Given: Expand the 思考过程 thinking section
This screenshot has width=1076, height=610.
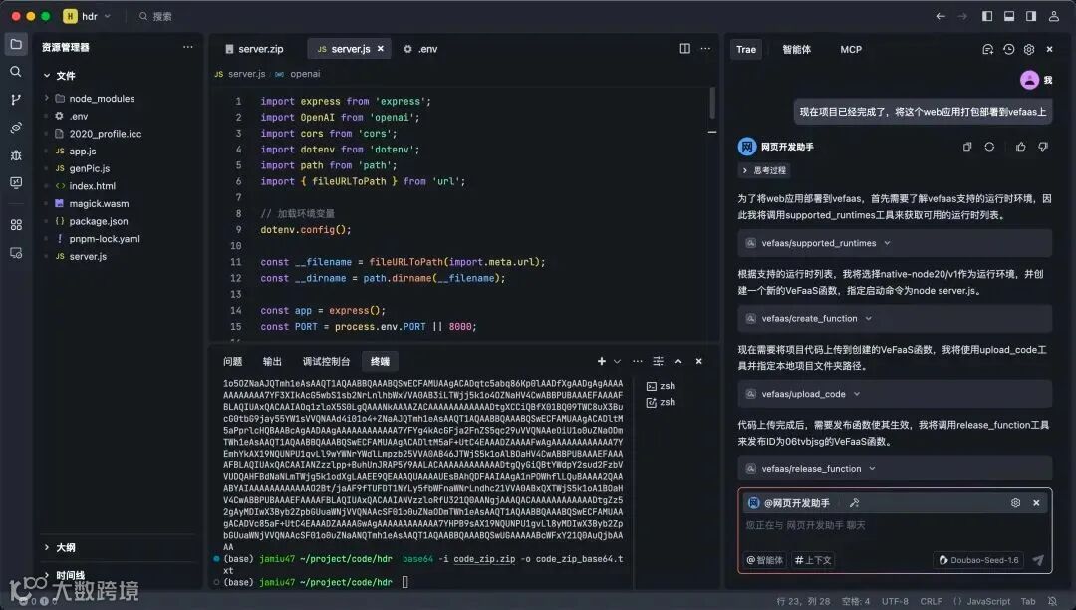Looking at the screenshot, I should (x=764, y=170).
